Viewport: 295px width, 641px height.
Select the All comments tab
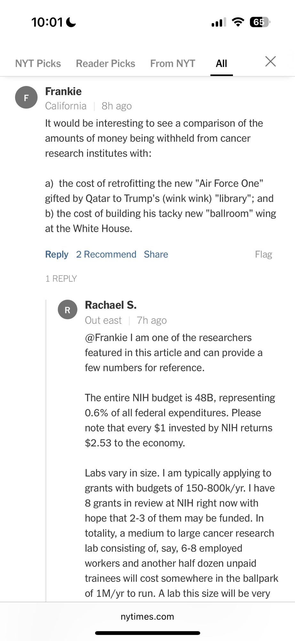pyautogui.click(x=221, y=63)
